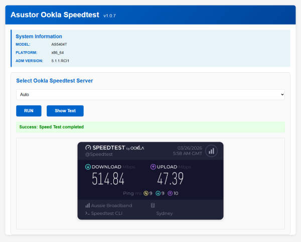
Task: Click the upload arrow icon beside UPLOAD
Action: click(153, 167)
